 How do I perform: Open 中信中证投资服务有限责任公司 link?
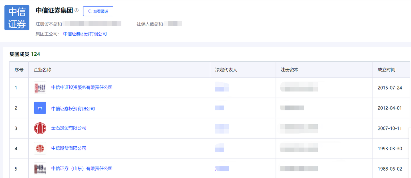tap(82, 87)
